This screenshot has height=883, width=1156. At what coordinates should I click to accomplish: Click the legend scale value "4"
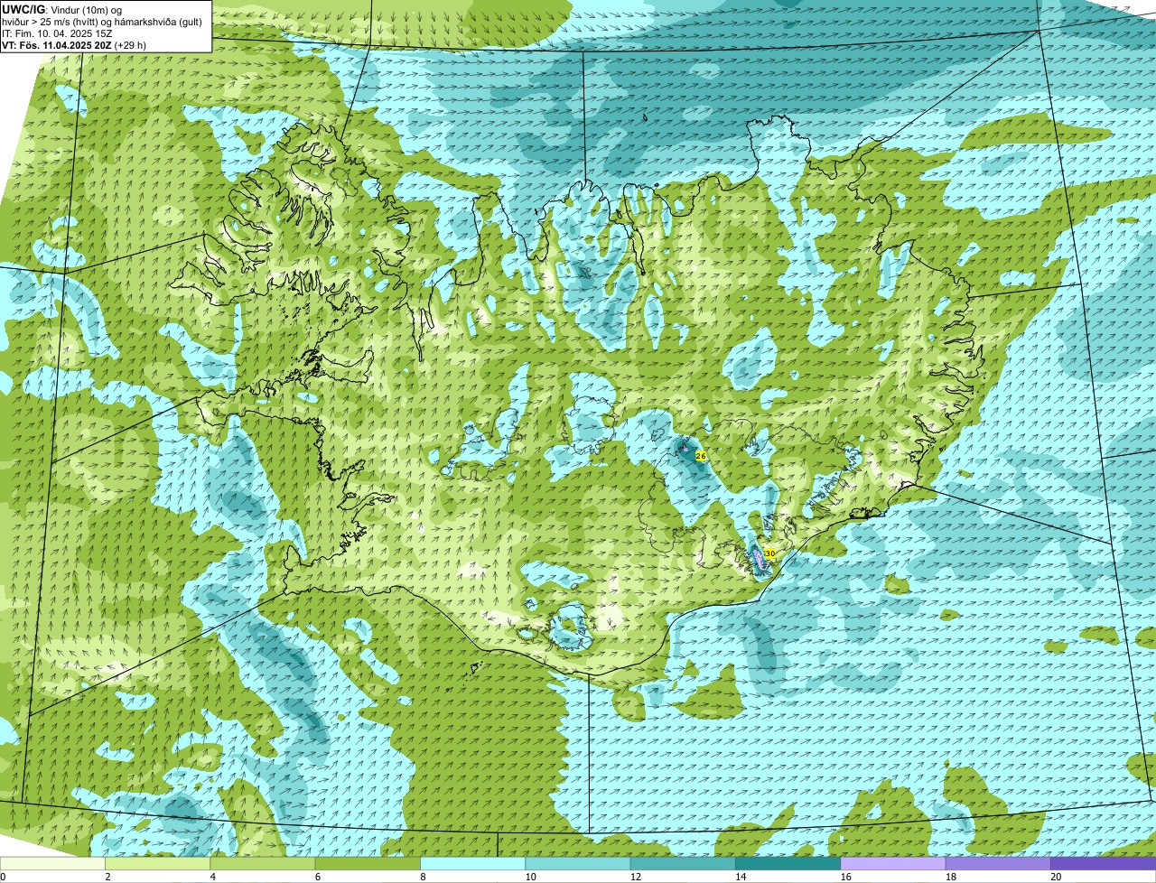click(x=212, y=877)
